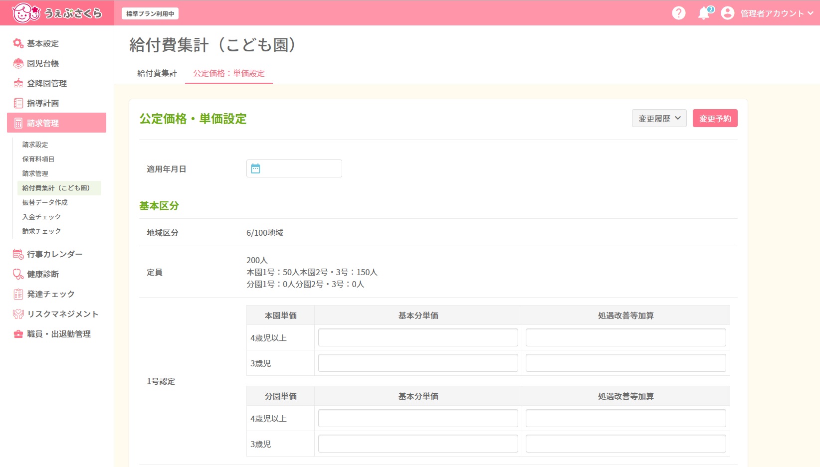Open 職員・出退勤管理 in the sidebar

[x=56, y=334]
